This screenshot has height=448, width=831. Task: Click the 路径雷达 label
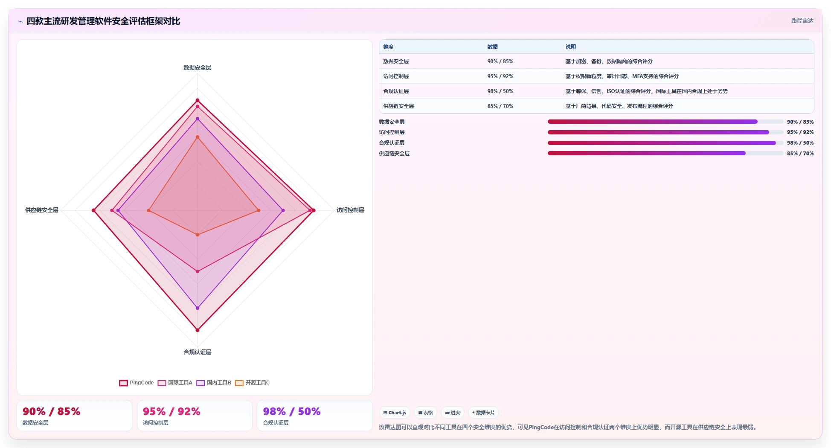point(802,20)
